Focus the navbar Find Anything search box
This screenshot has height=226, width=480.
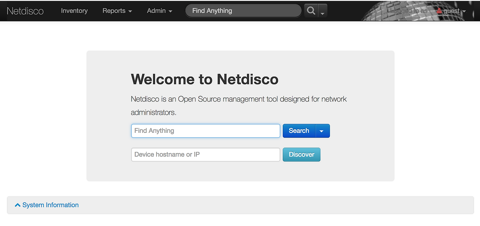pos(243,11)
